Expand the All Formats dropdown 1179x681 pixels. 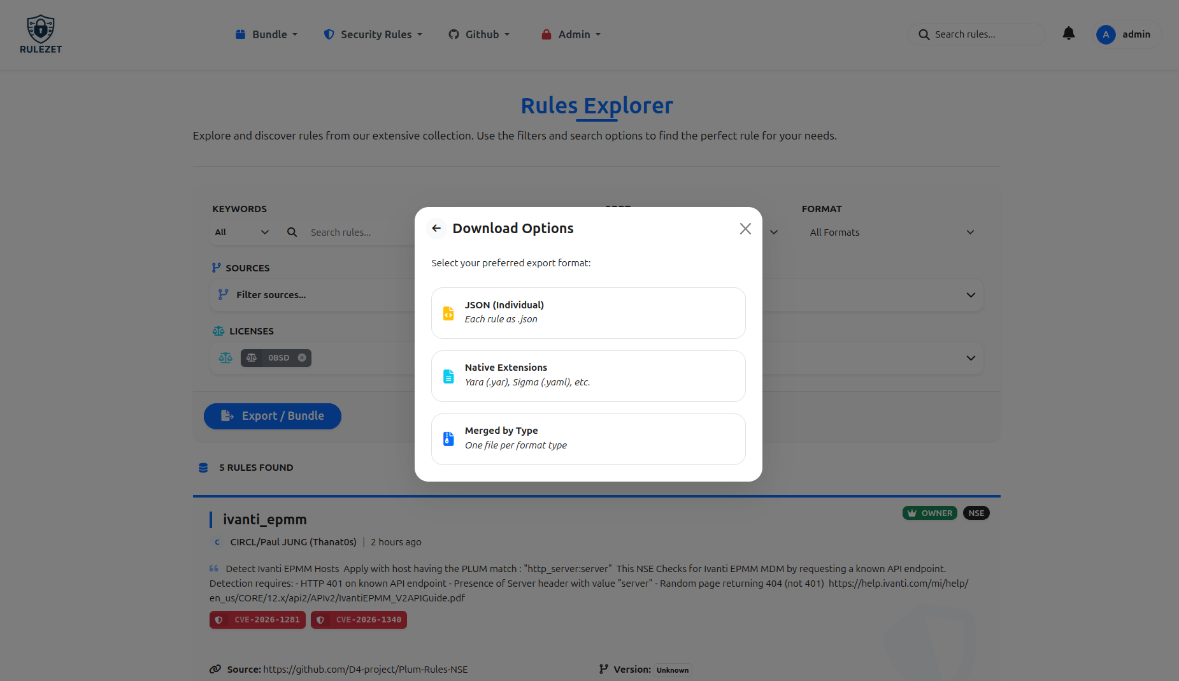point(892,233)
